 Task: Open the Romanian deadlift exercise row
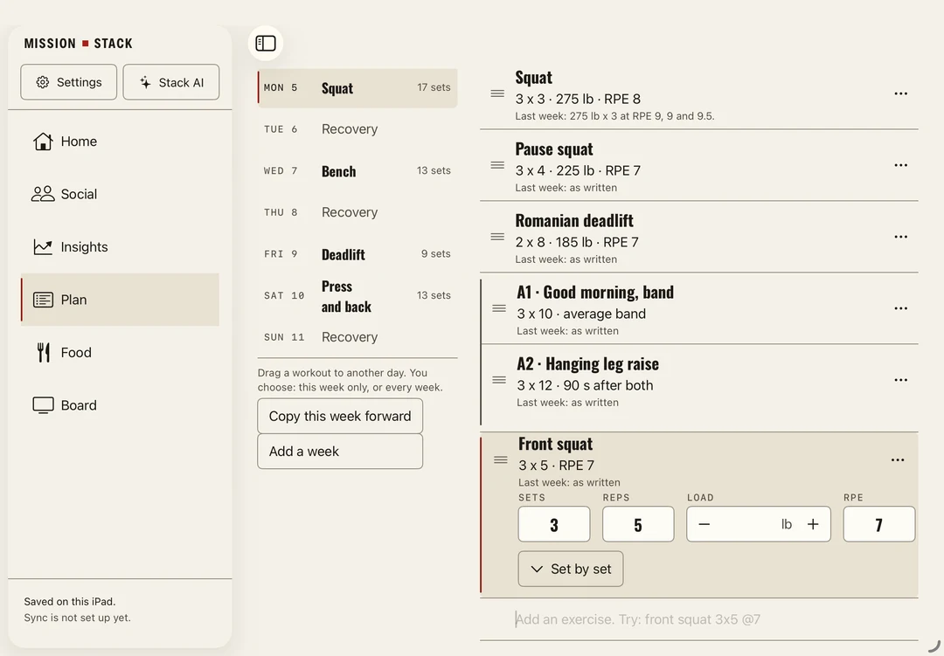[699, 238]
